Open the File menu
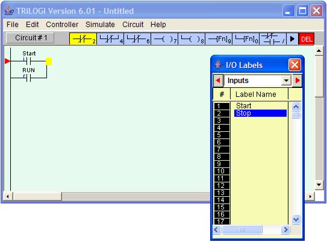The image size is (327, 245). [x=13, y=25]
